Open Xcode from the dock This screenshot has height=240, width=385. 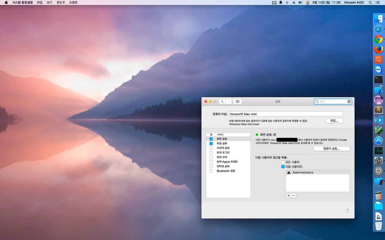(378, 90)
